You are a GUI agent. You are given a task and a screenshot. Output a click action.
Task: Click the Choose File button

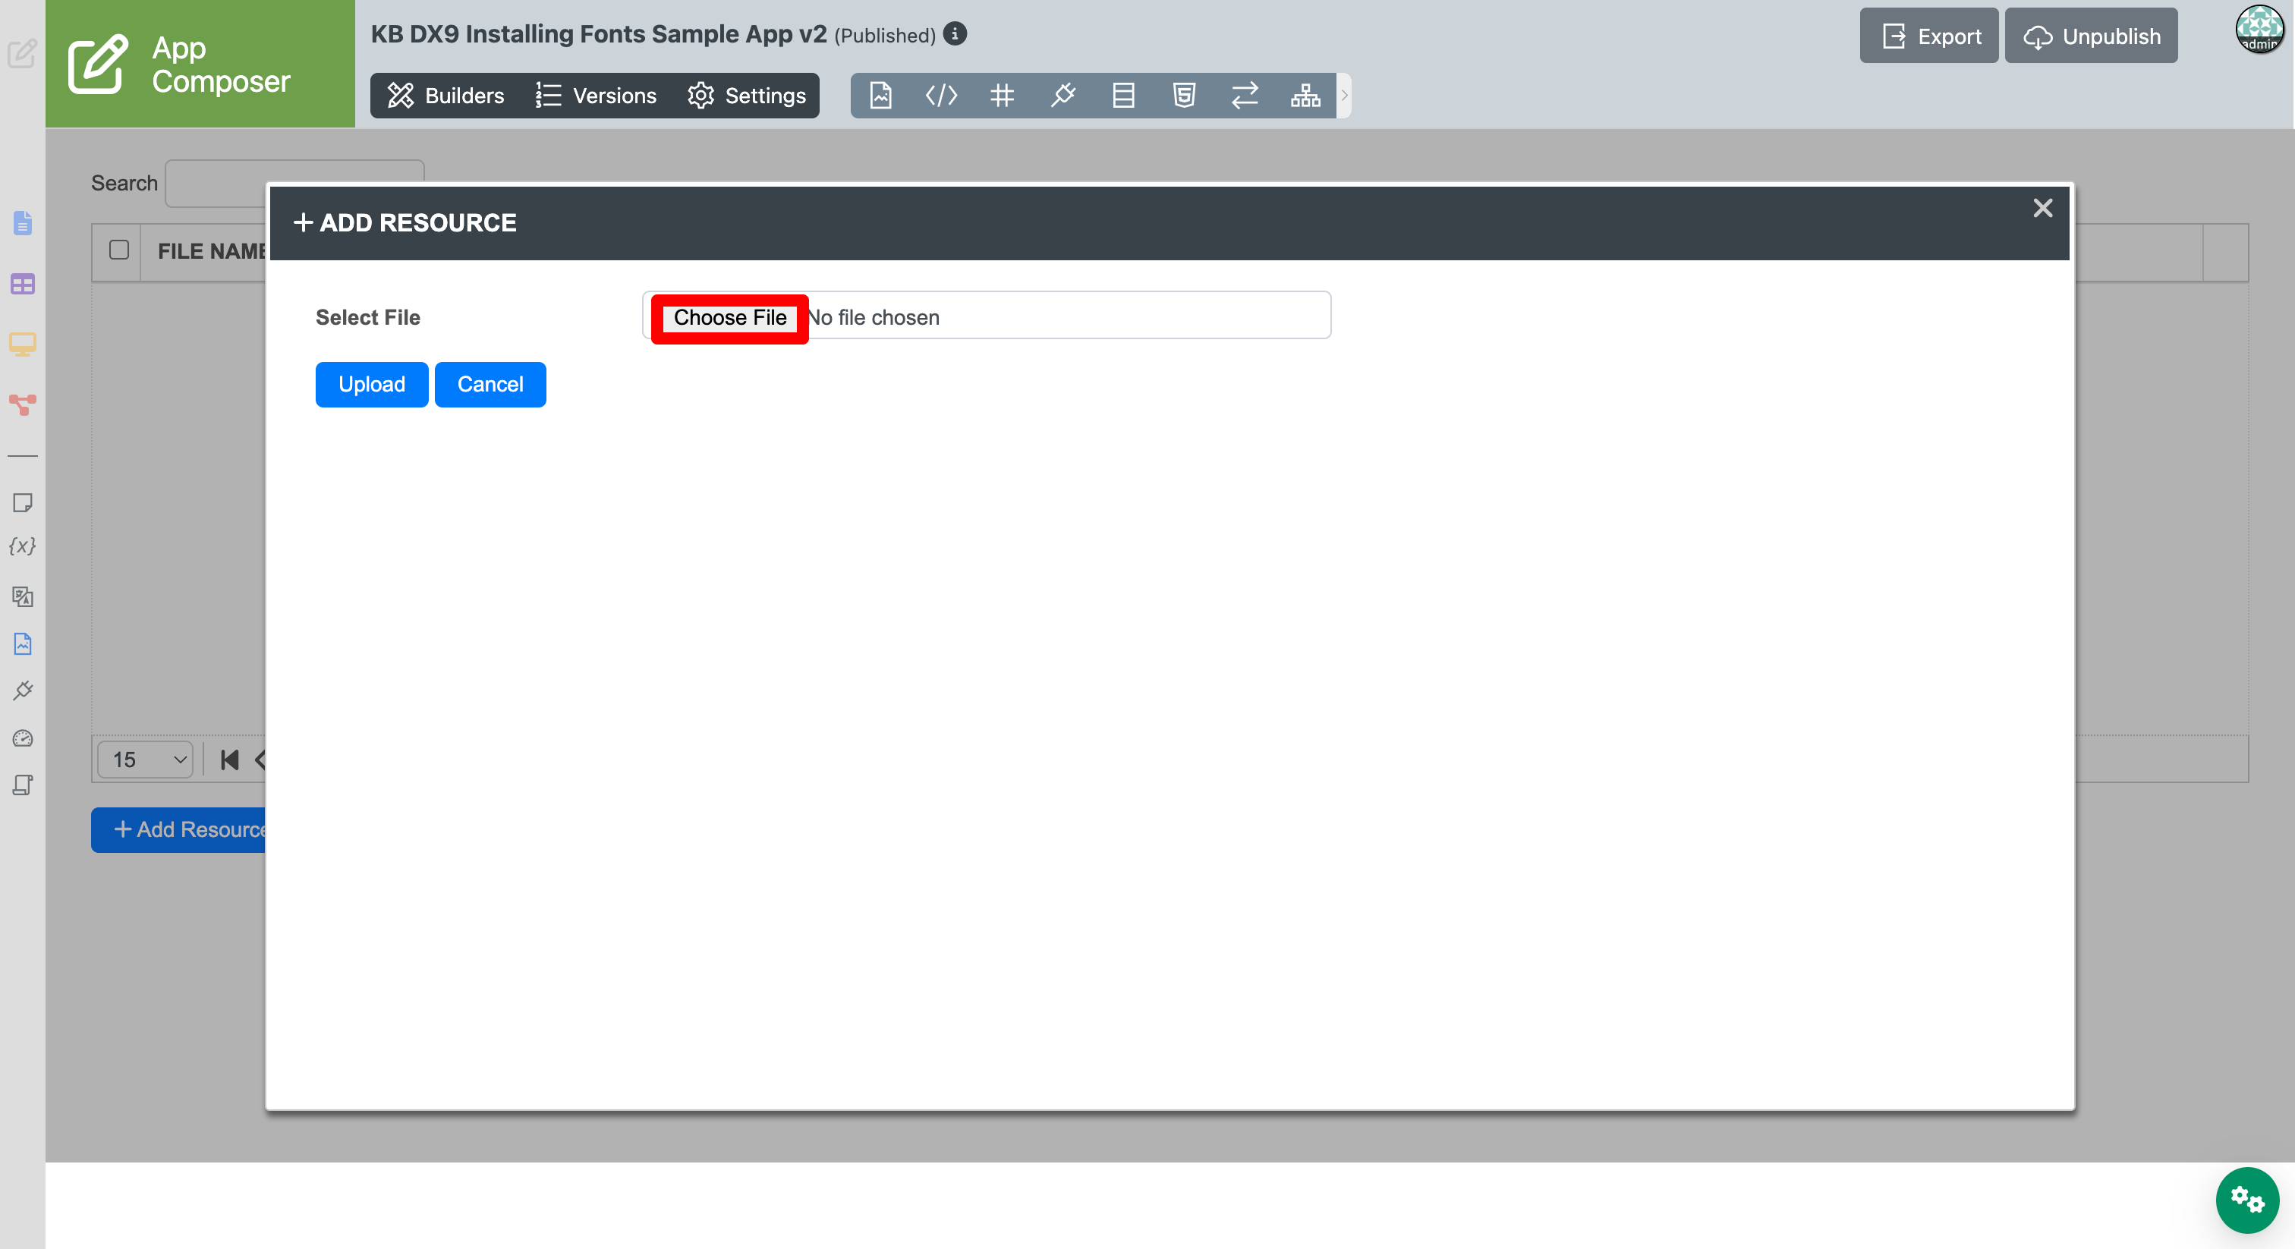click(x=729, y=318)
